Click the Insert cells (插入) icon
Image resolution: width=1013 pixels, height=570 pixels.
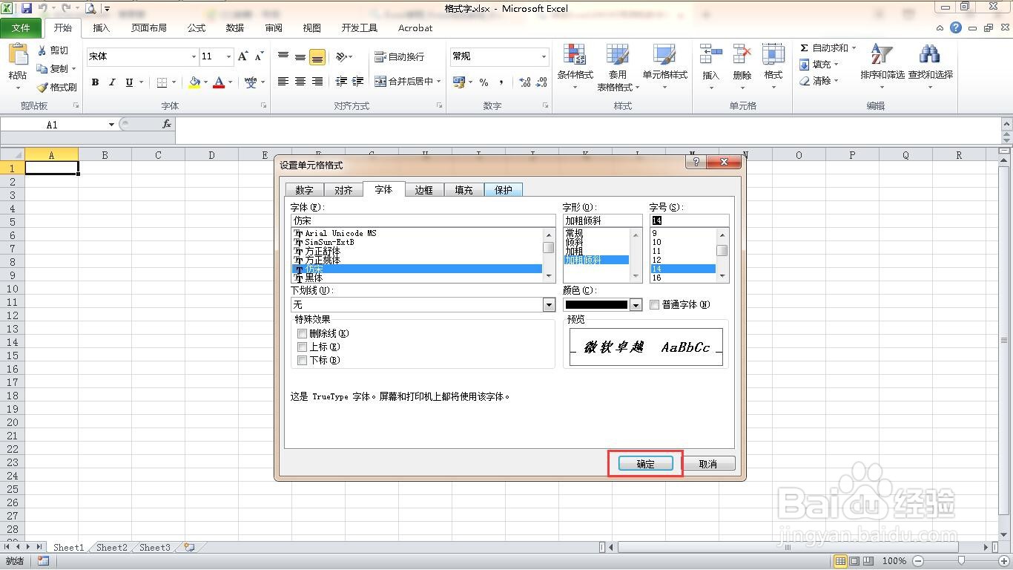710,55
